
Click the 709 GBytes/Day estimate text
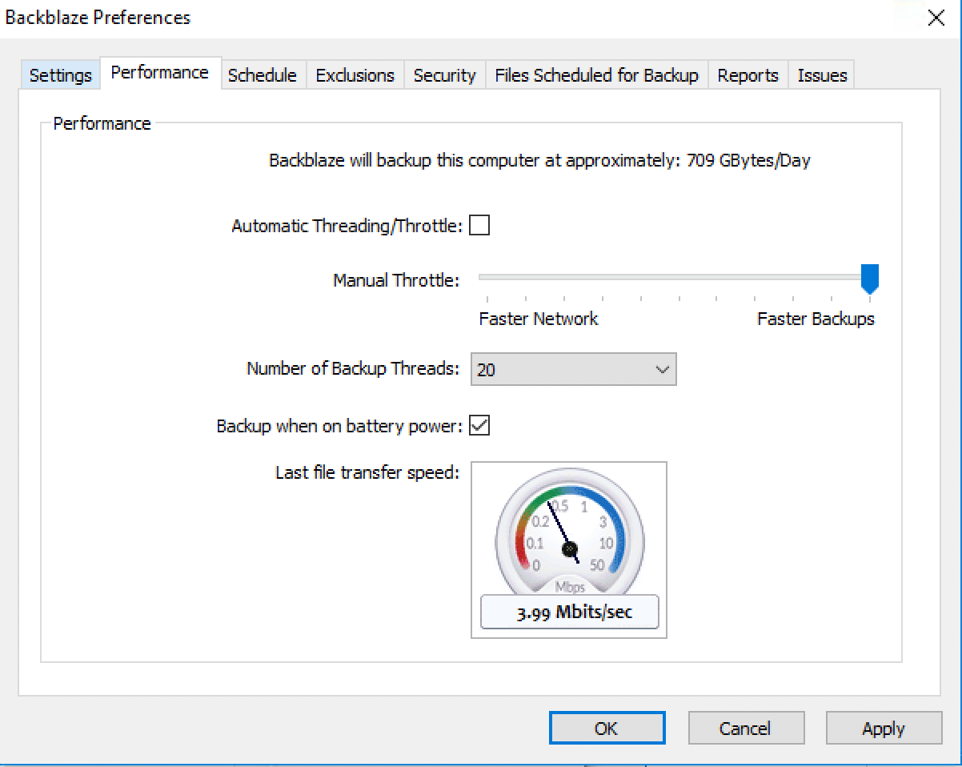(x=748, y=160)
